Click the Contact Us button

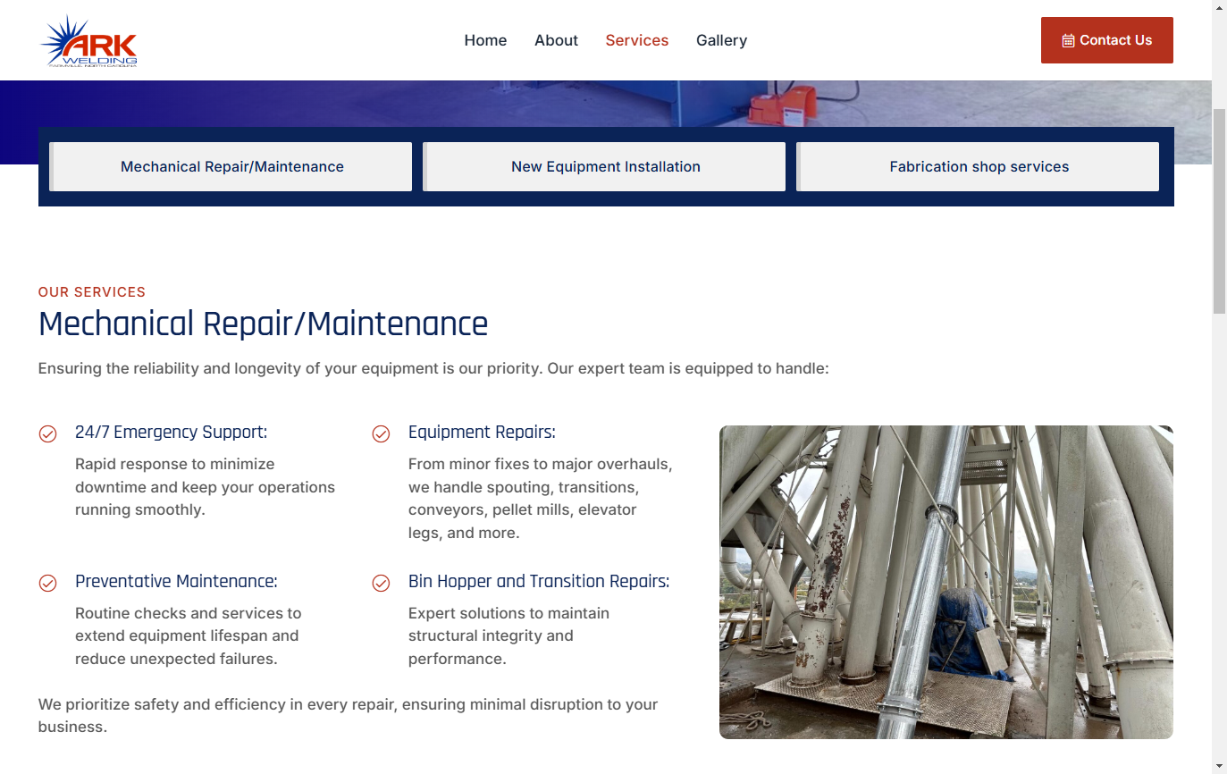(1107, 40)
